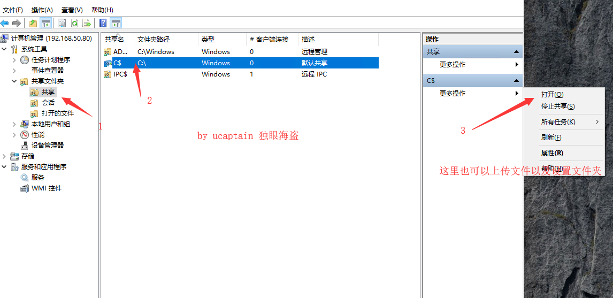Click the Export List toolbar icon
The width and height of the screenshot is (613, 298).
87,23
